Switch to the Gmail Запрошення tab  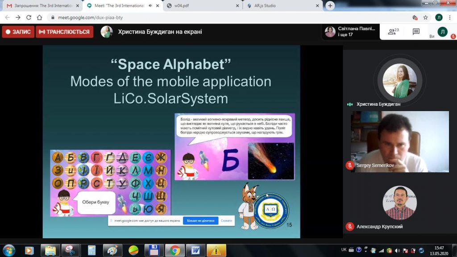[x=42, y=6]
